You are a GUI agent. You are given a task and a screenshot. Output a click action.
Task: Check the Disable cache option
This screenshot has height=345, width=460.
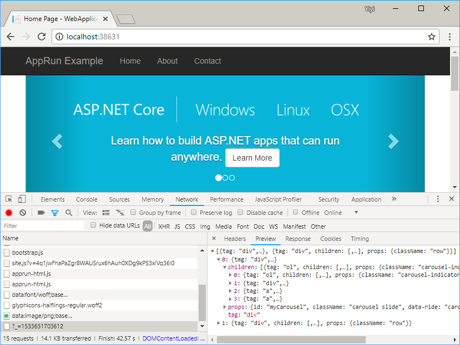[x=240, y=213]
